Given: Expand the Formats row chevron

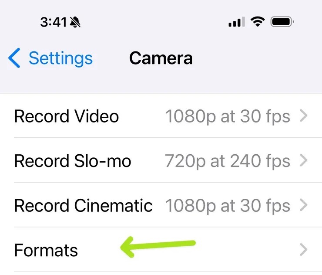Looking at the screenshot, I should click(x=304, y=250).
